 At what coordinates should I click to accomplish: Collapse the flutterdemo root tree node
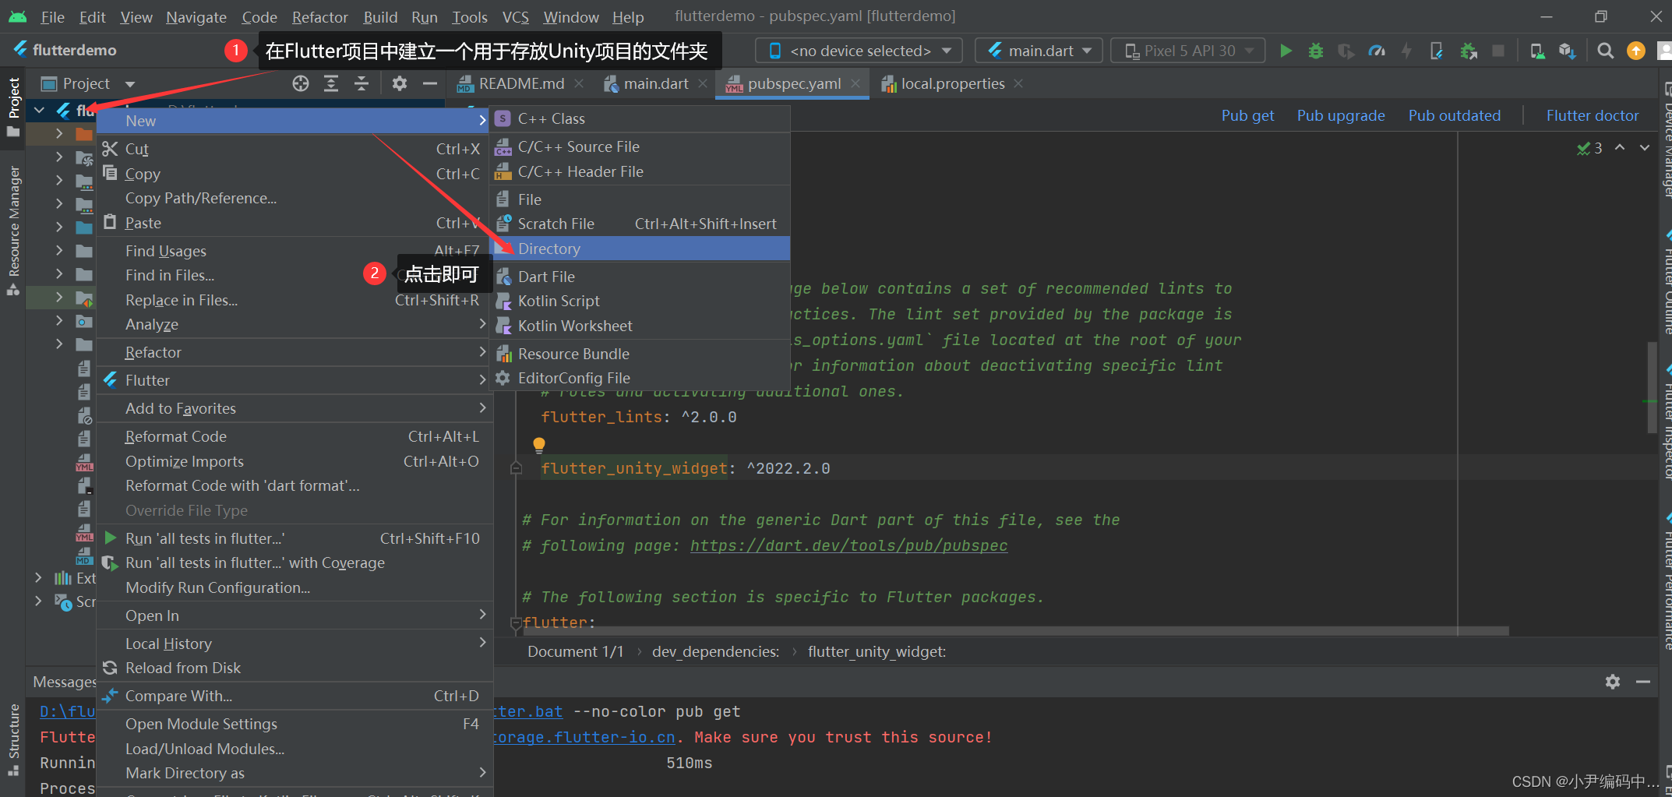pos(38,111)
